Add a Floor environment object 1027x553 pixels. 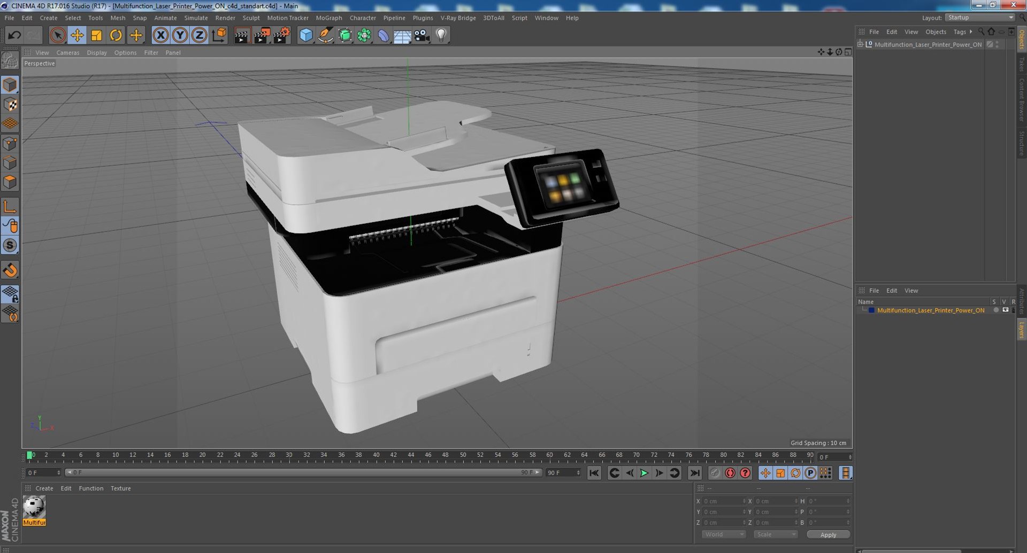(402, 35)
